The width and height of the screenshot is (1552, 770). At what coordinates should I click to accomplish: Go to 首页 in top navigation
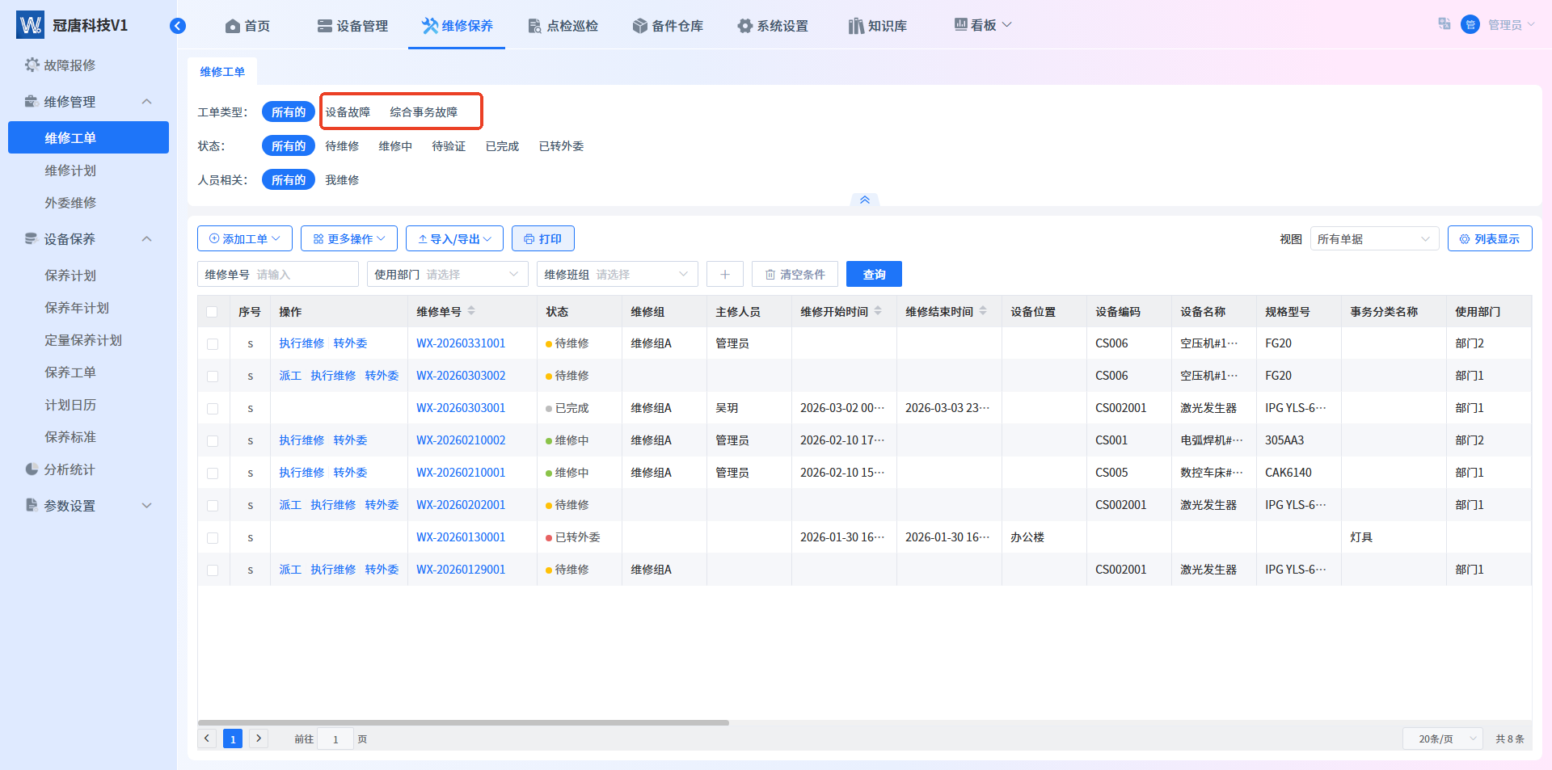247,26
